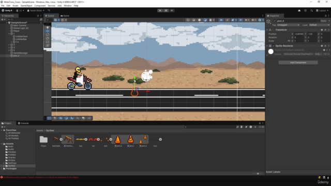Click the Position X input field
The height and width of the screenshot is (186, 331).
coord(299,34)
